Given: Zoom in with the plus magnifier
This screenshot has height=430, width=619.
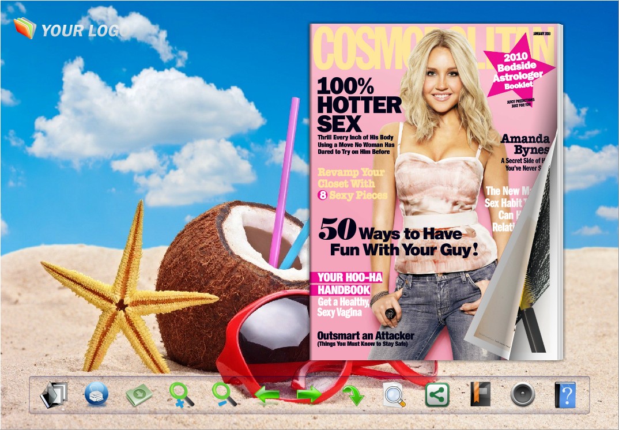Looking at the screenshot, I should [x=181, y=394].
